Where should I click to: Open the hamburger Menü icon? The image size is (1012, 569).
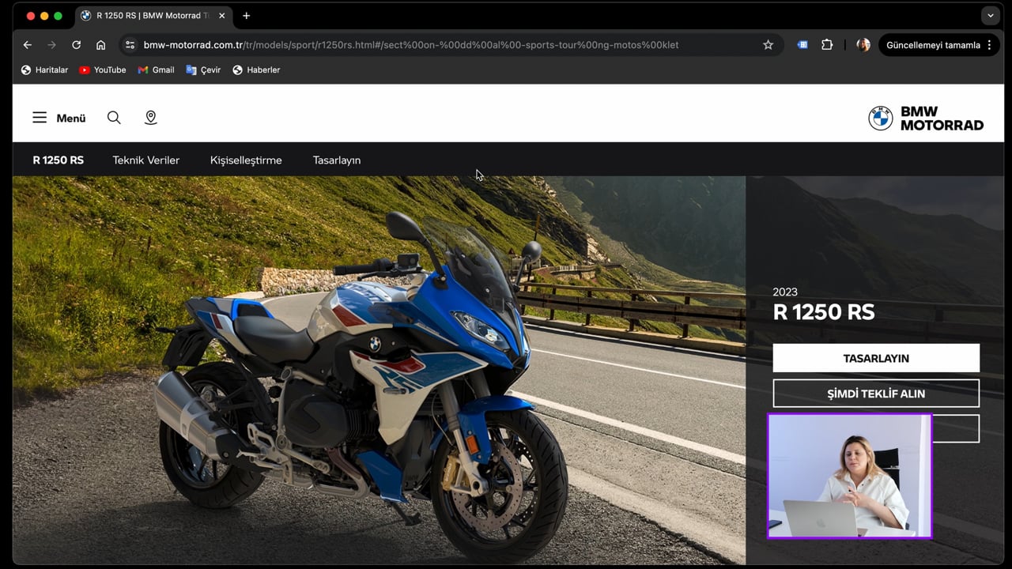(40, 118)
